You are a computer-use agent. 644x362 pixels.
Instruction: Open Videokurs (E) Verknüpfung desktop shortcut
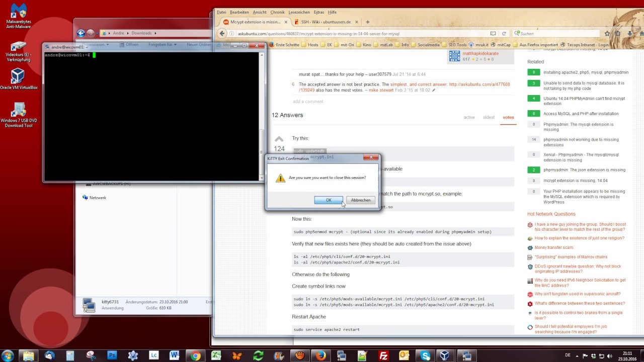tap(19, 52)
